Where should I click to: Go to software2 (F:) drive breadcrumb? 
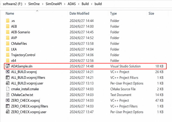[12, 4]
